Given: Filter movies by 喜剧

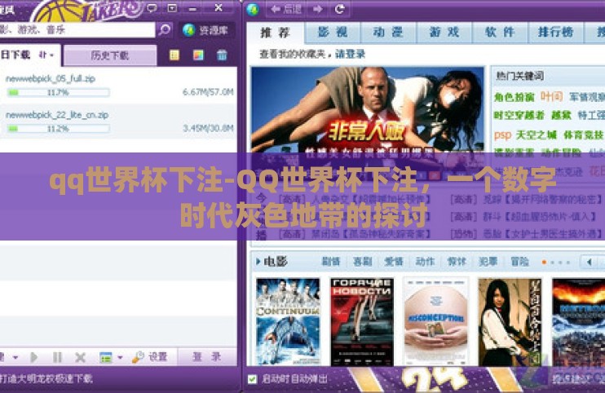Looking at the screenshot, I should (362, 262).
